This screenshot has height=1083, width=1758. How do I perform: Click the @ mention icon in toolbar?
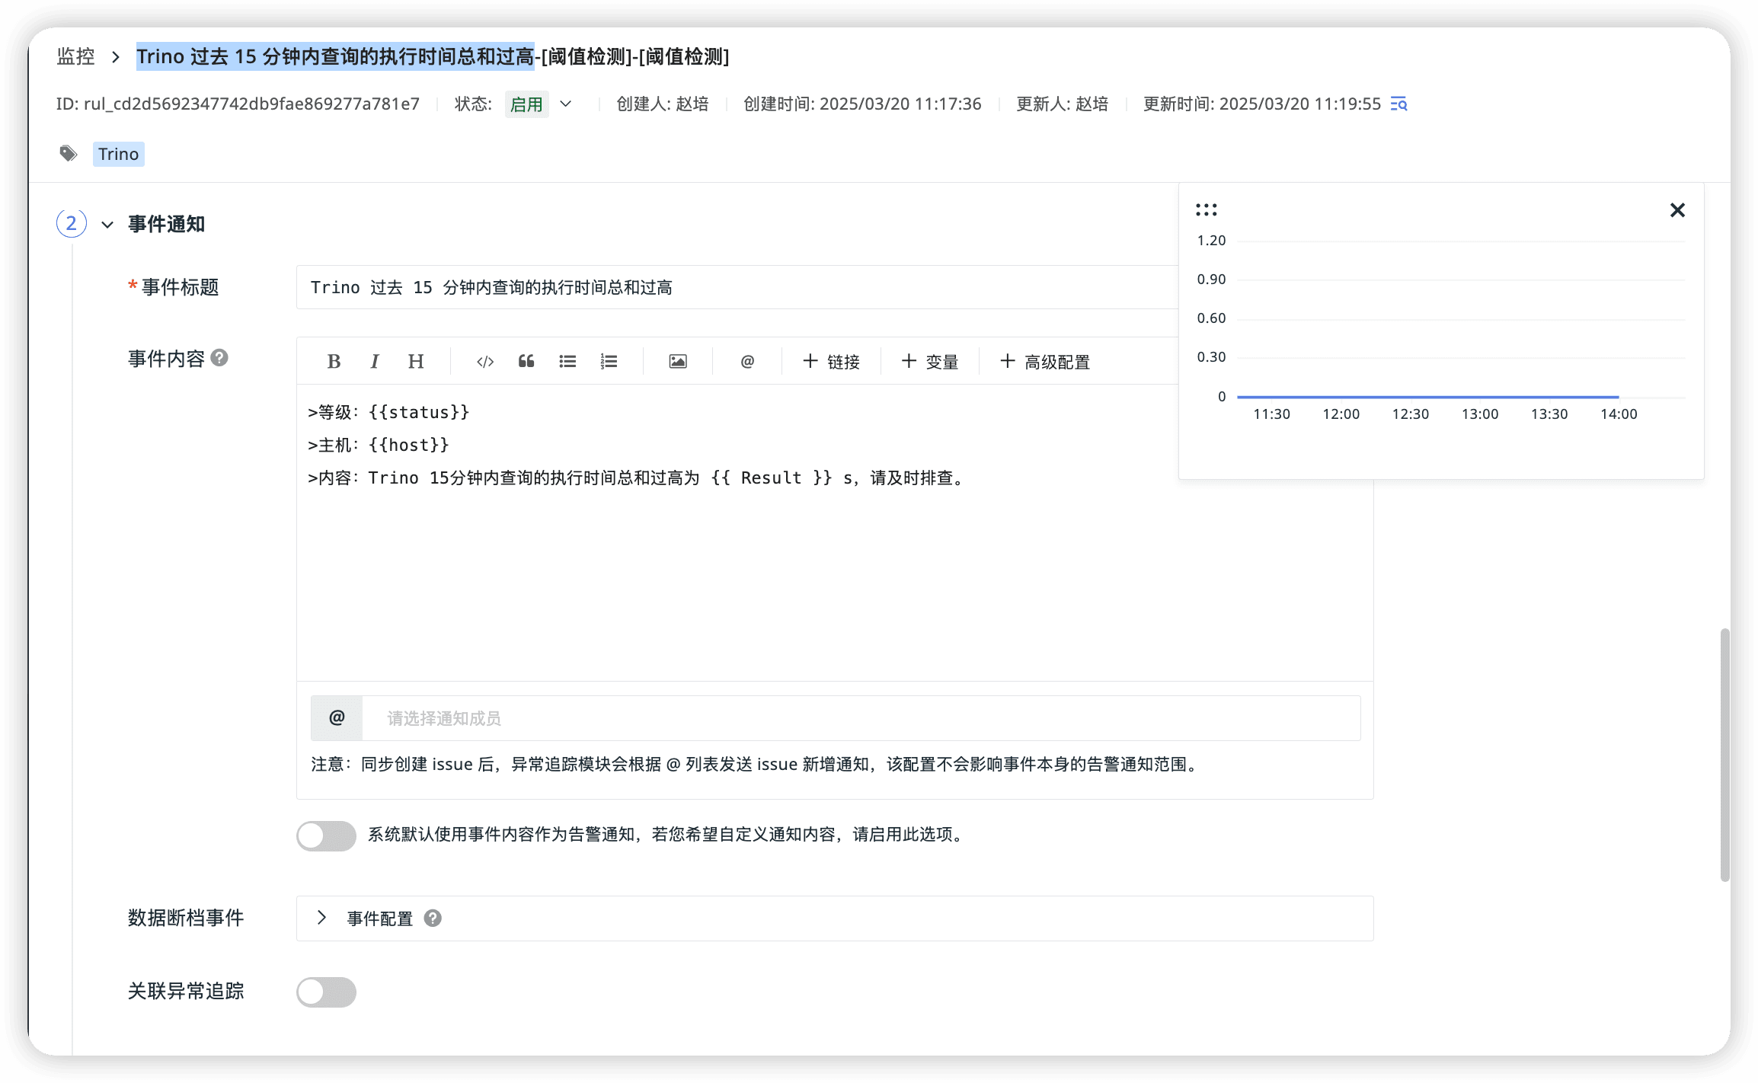pyautogui.click(x=747, y=362)
